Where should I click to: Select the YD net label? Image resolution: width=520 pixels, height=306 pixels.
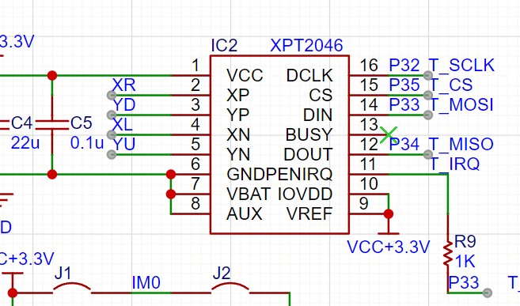(124, 104)
